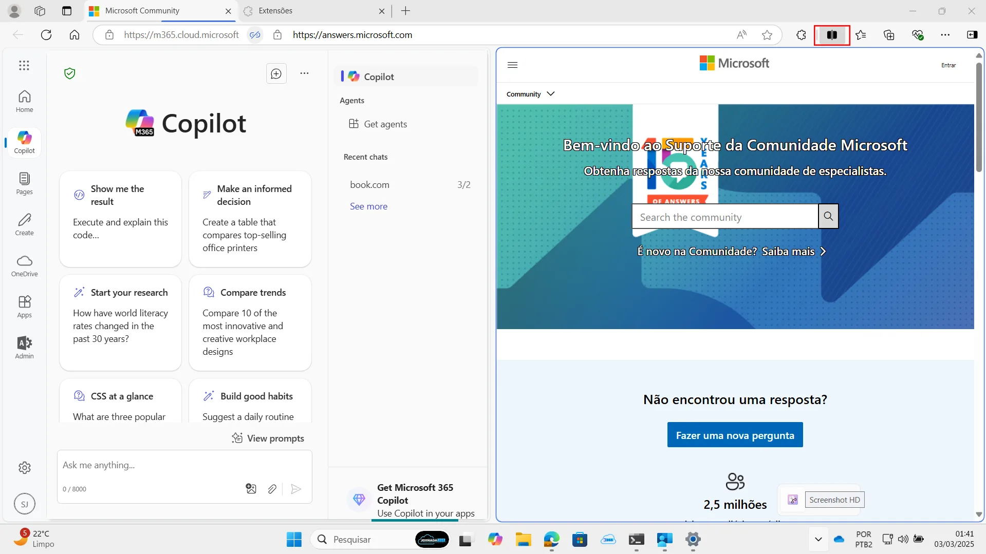Attach a file with the paperclip icon
This screenshot has height=554, width=986.
(x=272, y=489)
